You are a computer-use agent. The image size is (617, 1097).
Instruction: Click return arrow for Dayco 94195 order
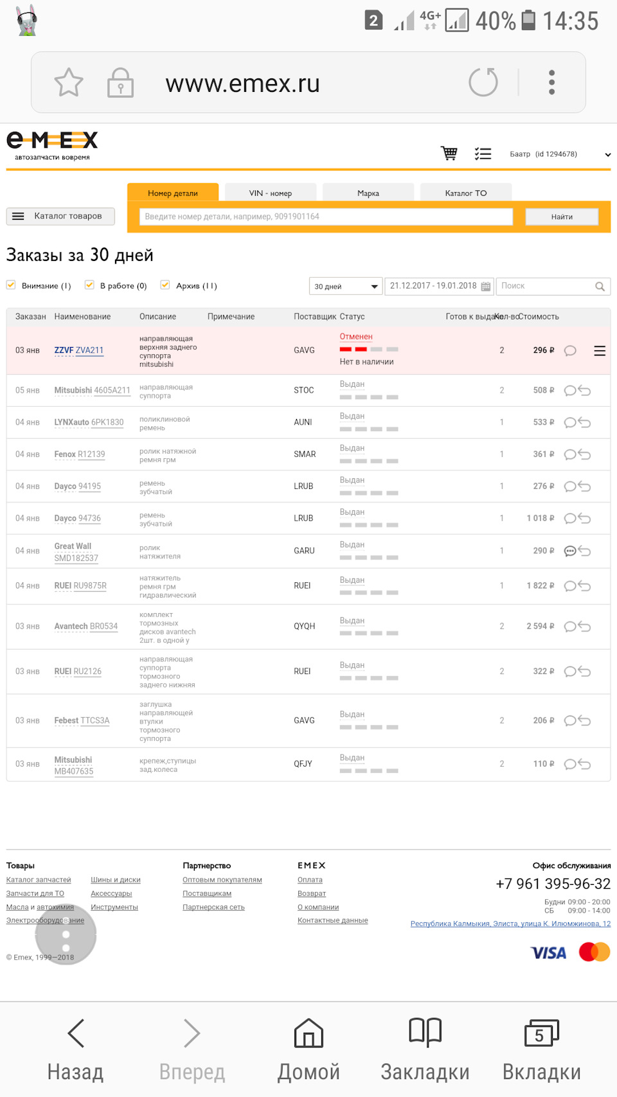[x=584, y=486]
